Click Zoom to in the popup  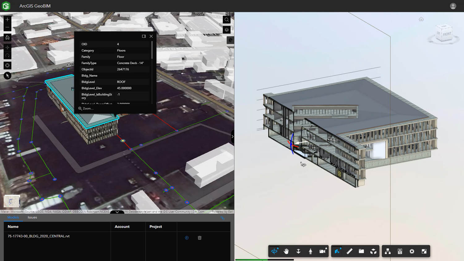point(86,109)
